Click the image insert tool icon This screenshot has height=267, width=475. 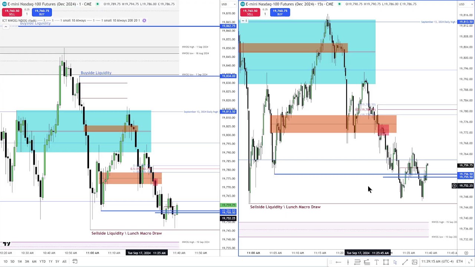pyautogui.click(x=415, y=262)
